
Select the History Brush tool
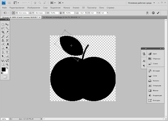point(7,40)
